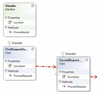Collapse the IHandler interface box with chevron icon
97x94 pixels.
(x=33, y=6)
